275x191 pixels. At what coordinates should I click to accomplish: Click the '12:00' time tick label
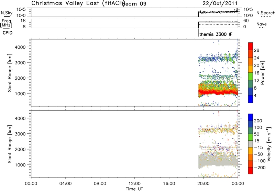point(134,184)
